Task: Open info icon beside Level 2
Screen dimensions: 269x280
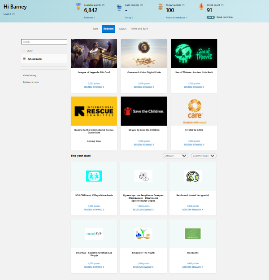Action: coord(13,14)
